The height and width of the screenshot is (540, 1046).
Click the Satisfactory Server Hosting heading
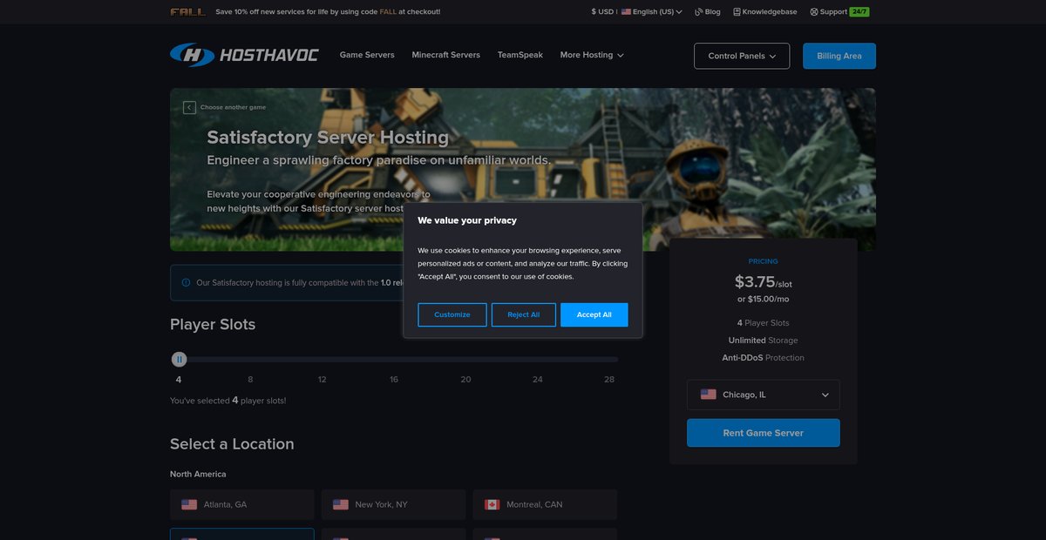328,138
